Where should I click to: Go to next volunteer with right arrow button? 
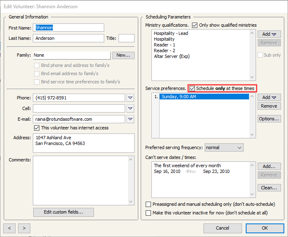point(24,228)
